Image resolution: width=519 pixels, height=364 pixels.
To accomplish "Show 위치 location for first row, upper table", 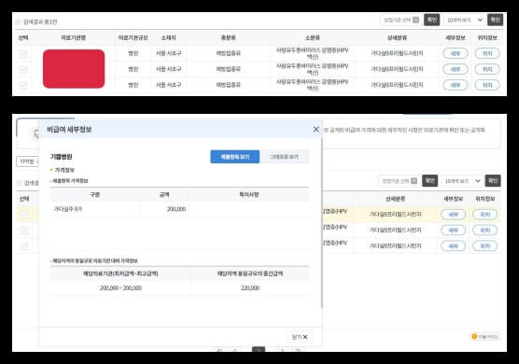I will (x=487, y=53).
